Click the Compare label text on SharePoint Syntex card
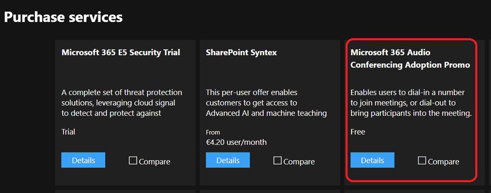 point(299,162)
